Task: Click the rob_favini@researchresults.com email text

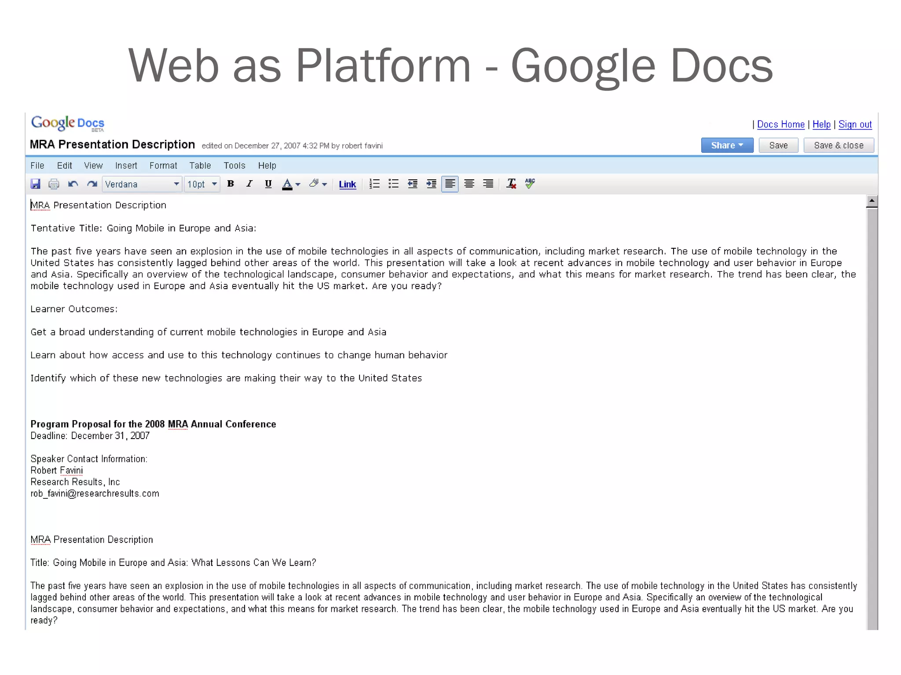Action: tap(95, 494)
